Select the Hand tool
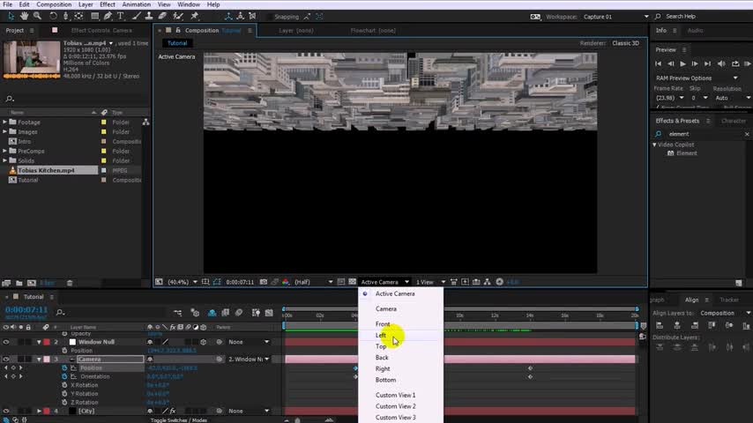This screenshot has height=423, width=753. (24, 17)
